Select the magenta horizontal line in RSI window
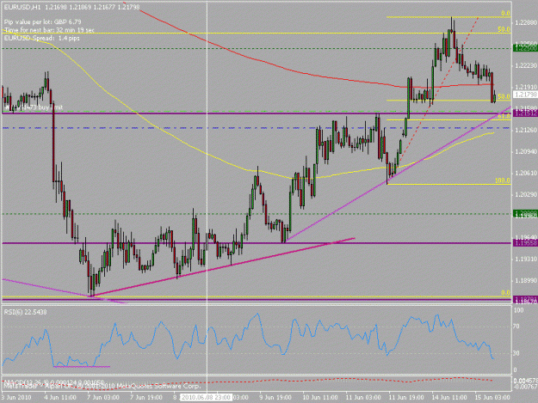The width and height of the screenshot is (538, 403). (x=82, y=366)
